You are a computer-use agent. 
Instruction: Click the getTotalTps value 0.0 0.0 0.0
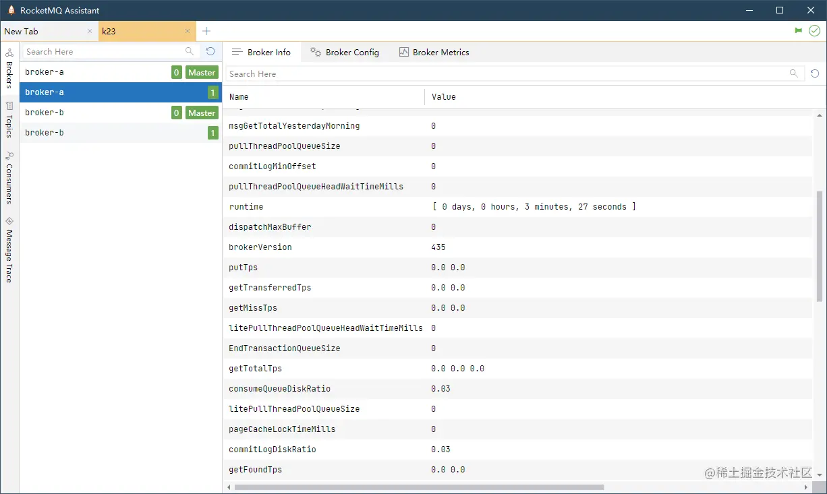click(458, 369)
